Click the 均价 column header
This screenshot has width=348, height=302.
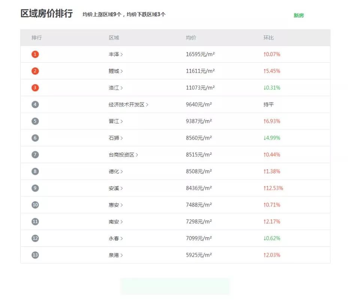coord(191,38)
